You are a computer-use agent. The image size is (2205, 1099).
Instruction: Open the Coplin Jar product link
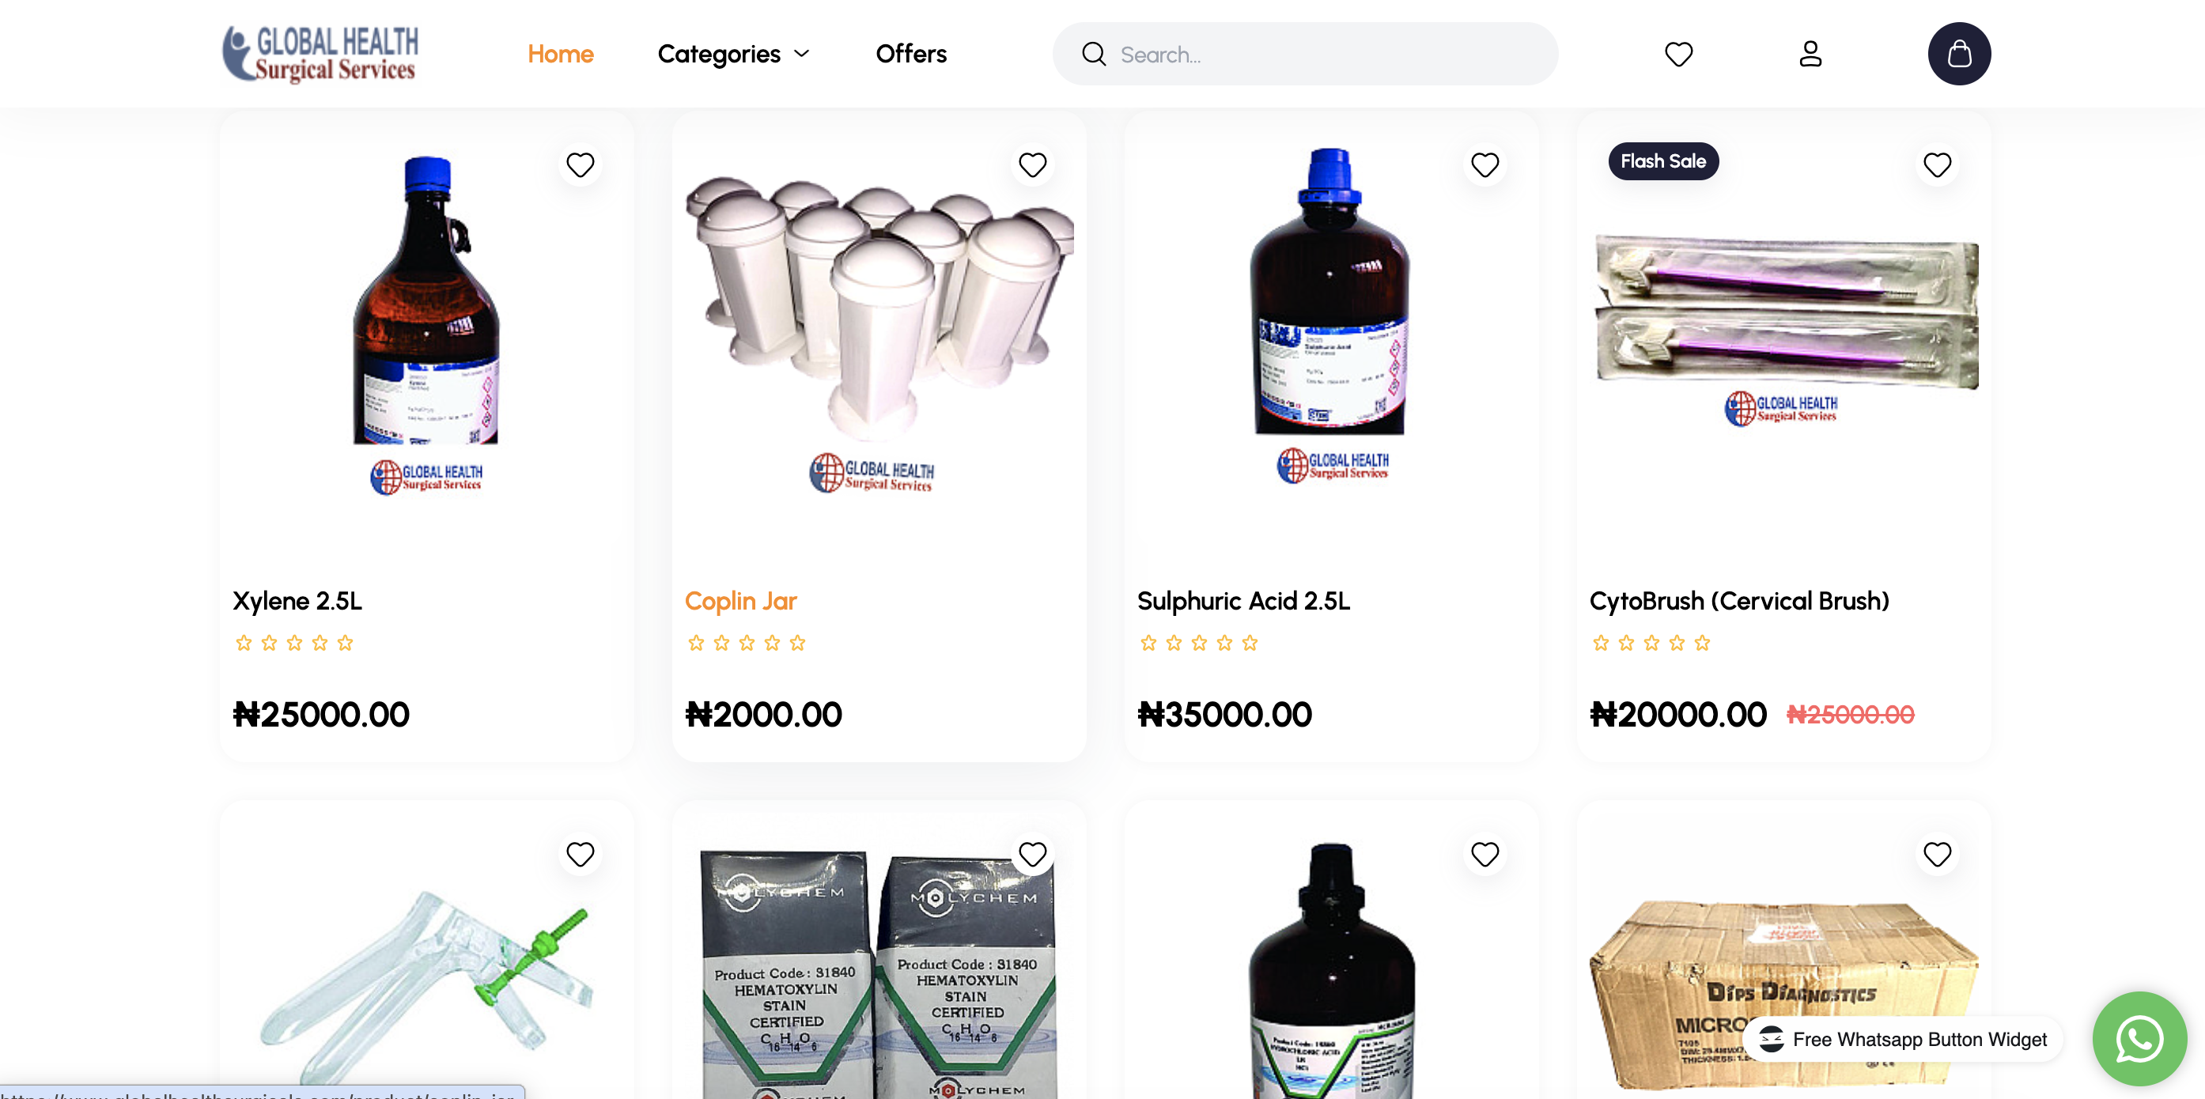pos(740,601)
